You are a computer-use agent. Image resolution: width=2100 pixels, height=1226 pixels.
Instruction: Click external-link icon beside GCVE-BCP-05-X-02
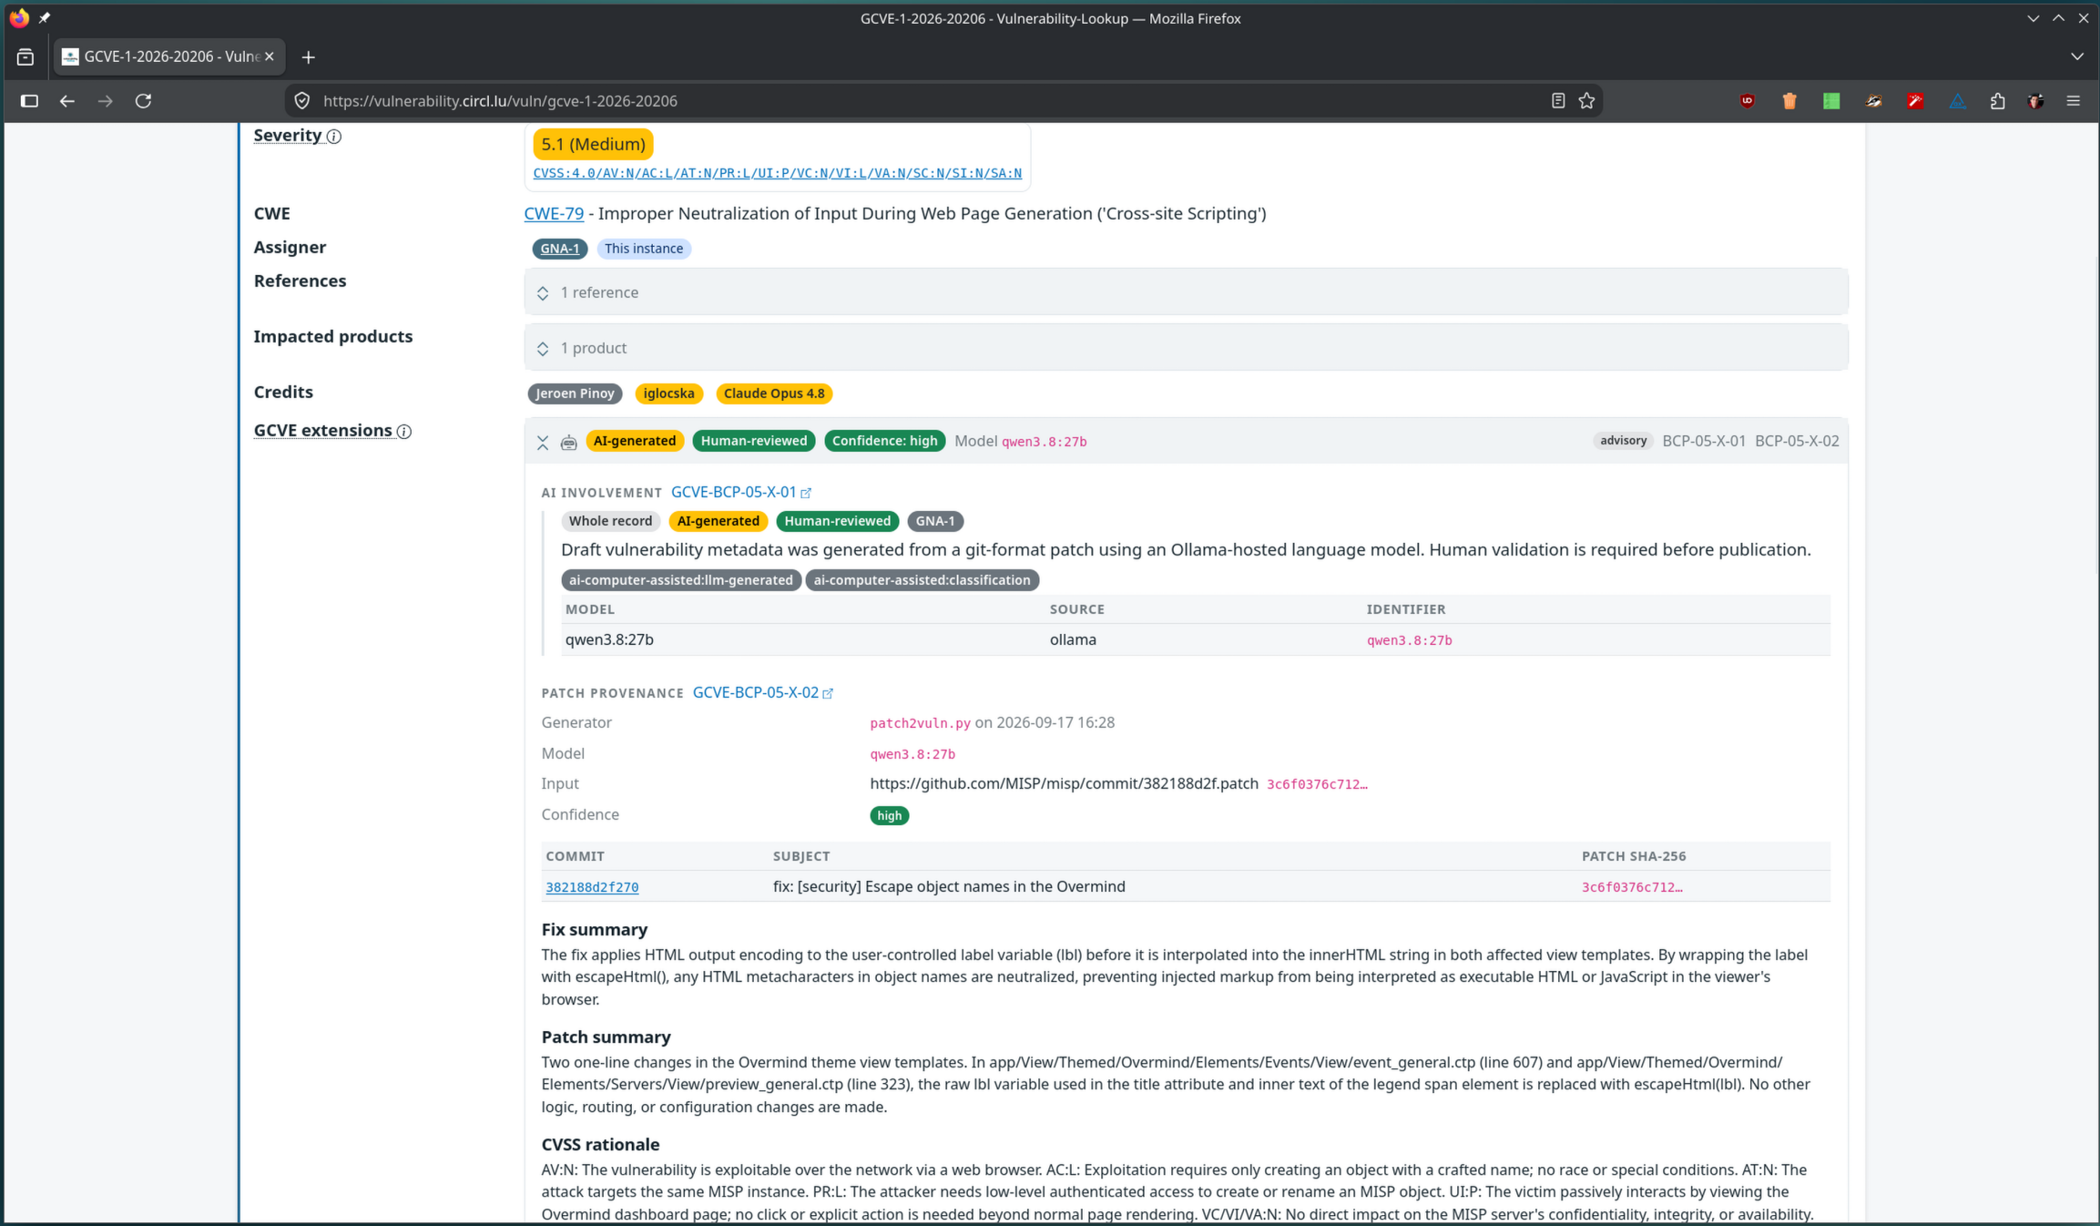click(828, 693)
